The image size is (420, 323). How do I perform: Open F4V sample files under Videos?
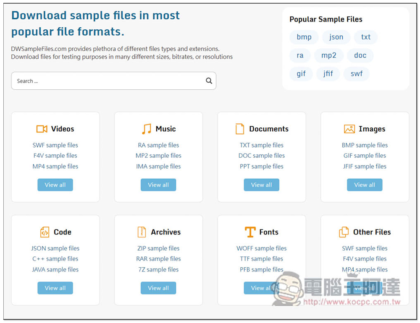(55, 156)
